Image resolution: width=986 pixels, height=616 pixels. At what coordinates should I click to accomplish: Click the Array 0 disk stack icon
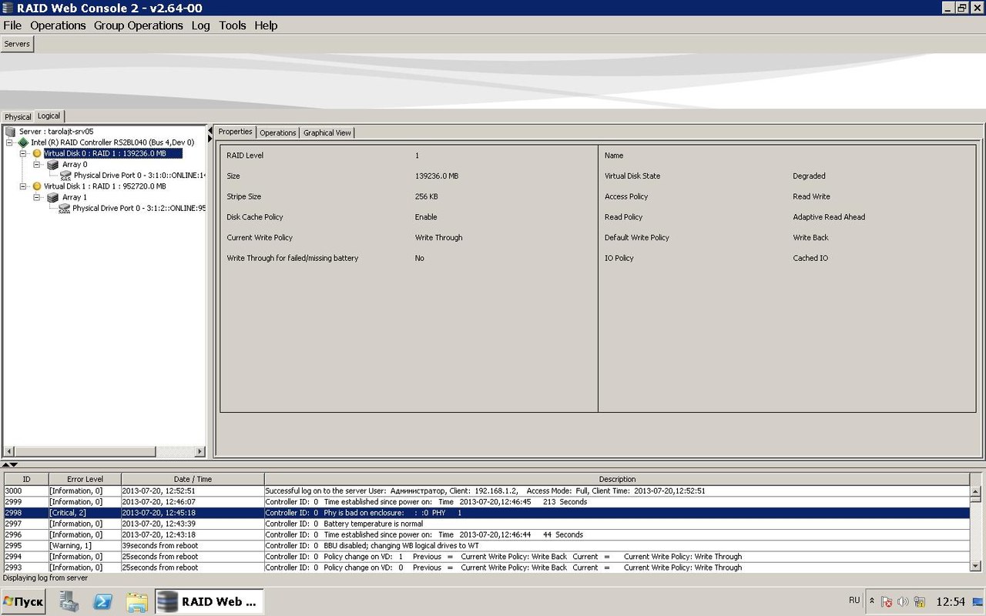52,165
